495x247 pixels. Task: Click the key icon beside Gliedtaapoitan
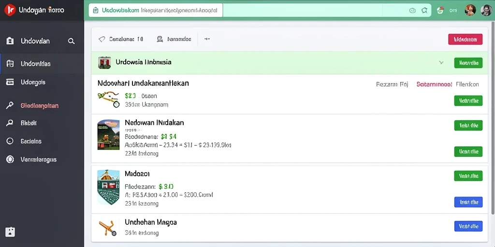(10, 106)
